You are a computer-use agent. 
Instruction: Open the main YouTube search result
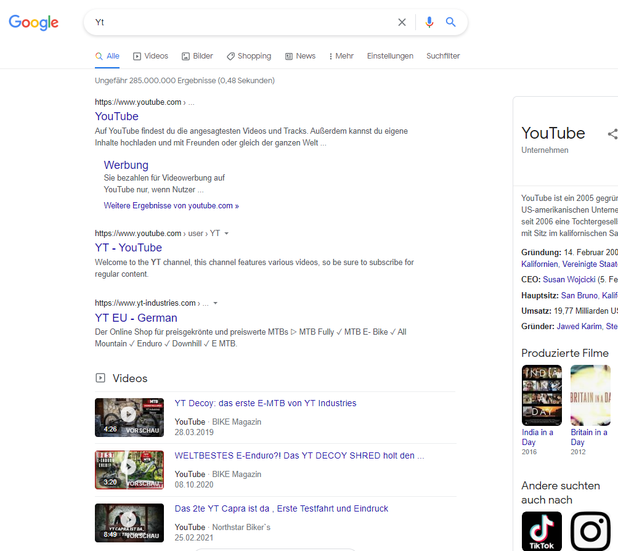pos(116,116)
